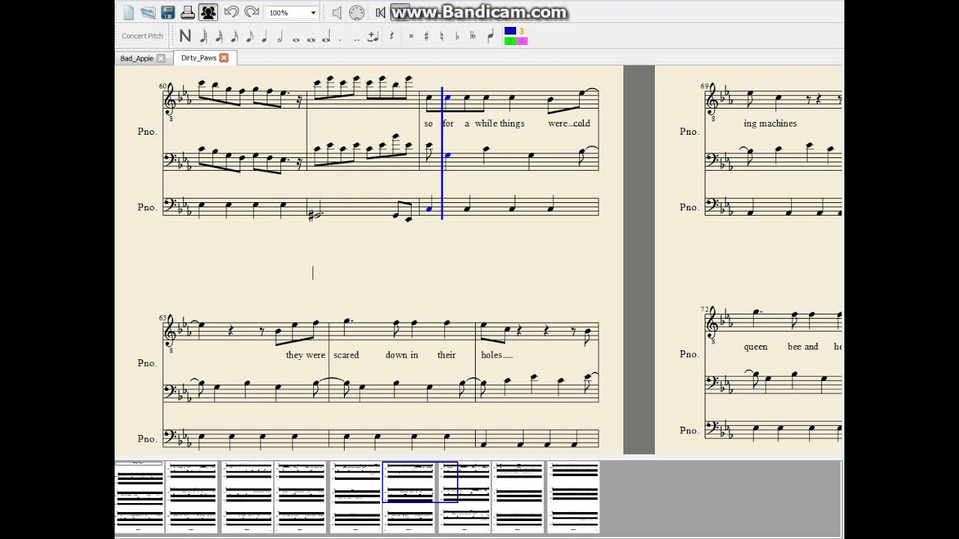Click the tie notes icon
Viewport: 959px width, 539px height.
372,36
